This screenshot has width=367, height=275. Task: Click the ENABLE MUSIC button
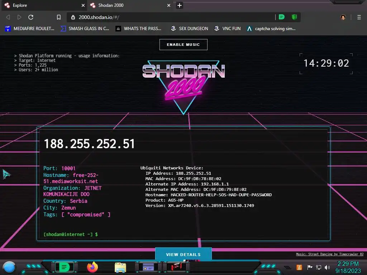click(183, 44)
